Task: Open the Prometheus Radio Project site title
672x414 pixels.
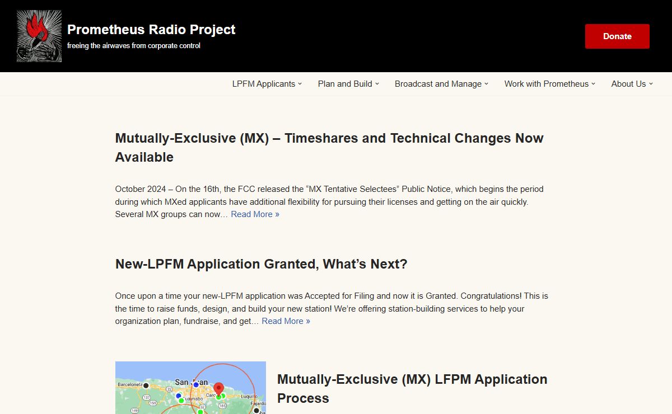Action: click(151, 30)
